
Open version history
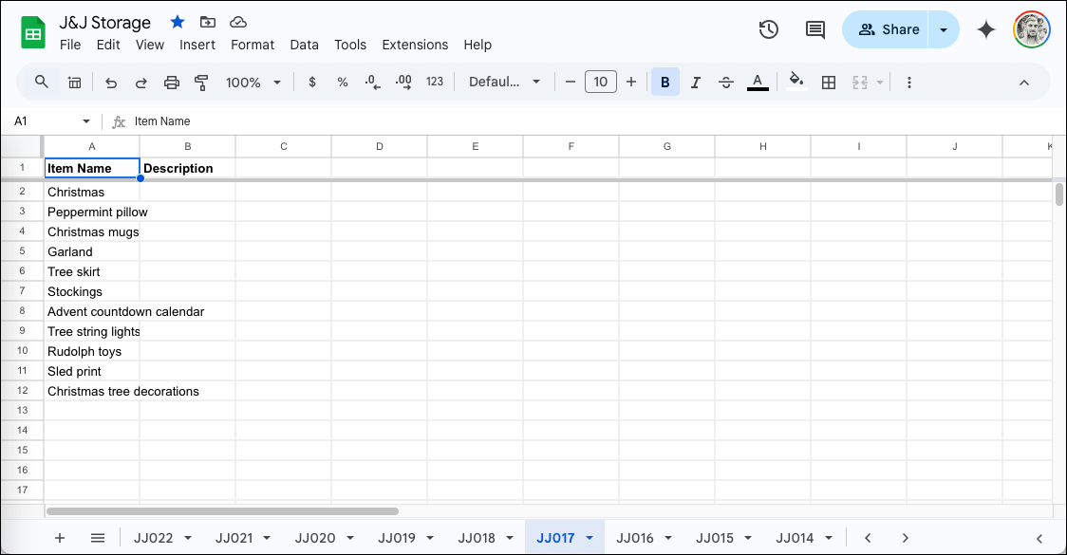pyautogui.click(x=768, y=29)
